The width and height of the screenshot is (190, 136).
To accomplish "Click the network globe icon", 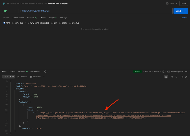I will [x=163, y=72].
